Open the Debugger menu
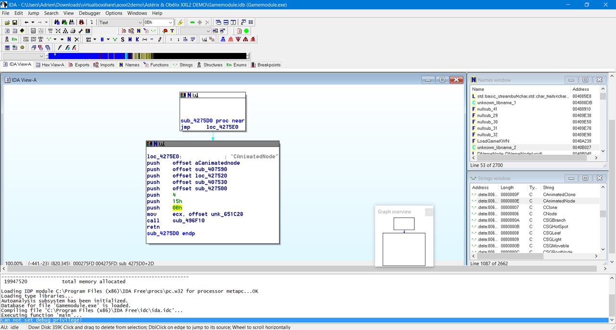This screenshot has width=616, height=330. click(90, 13)
